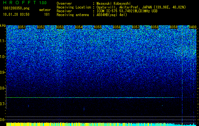Click the 1.0 kHz axis label
The image size is (199, 126).
pos(3,57)
